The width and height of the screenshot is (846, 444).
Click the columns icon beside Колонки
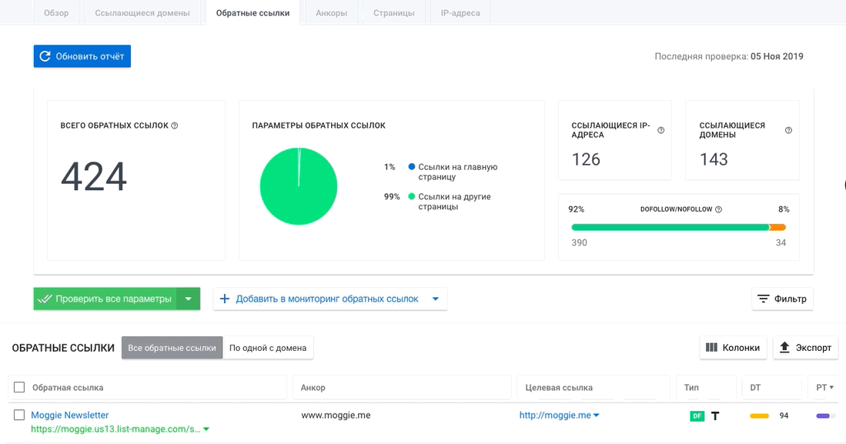tap(711, 348)
